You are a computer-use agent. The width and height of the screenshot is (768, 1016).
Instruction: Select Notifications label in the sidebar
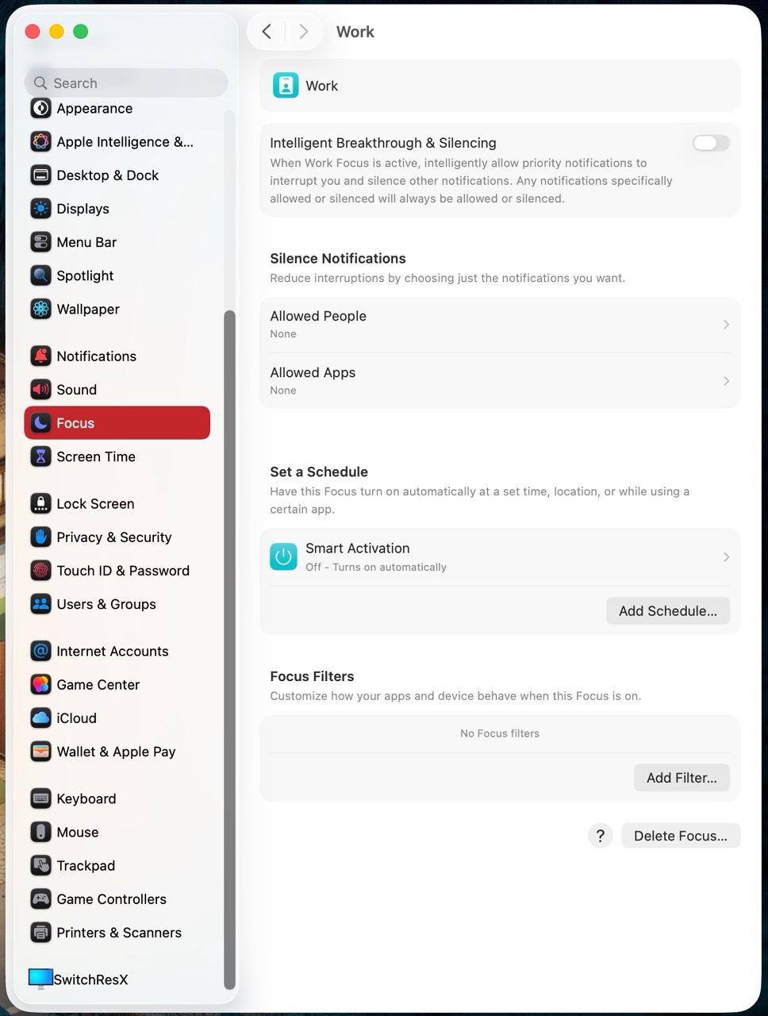coord(97,356)
